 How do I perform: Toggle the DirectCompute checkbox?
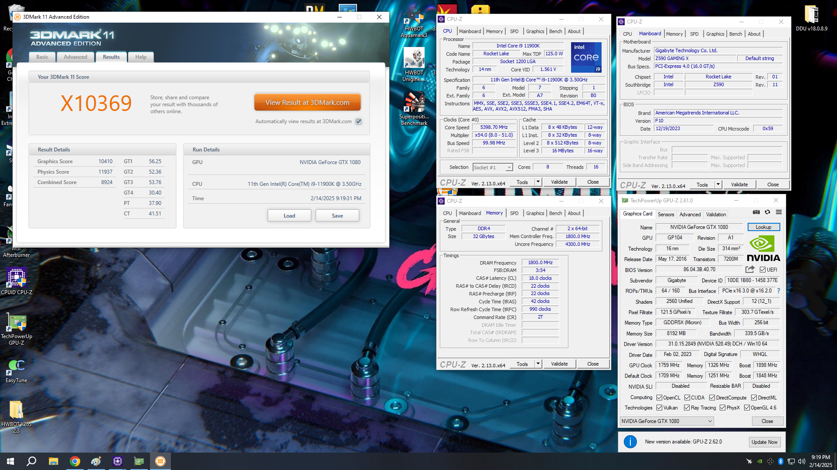coord(712,398)
